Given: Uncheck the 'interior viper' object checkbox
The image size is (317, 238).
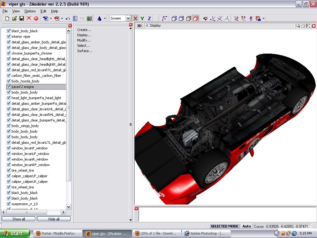Looking at the screenshot, I should point(9,37).
